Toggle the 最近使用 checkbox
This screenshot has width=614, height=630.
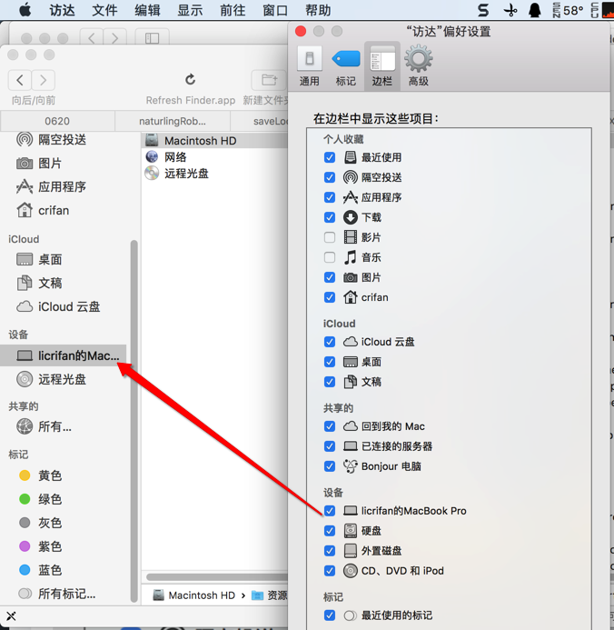pos(330,157)
